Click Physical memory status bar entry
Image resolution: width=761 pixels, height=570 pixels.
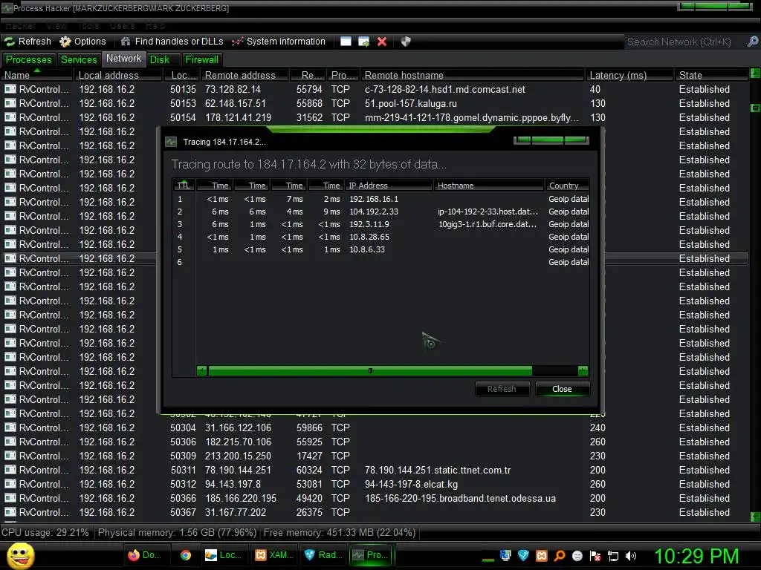coord(177,532)
